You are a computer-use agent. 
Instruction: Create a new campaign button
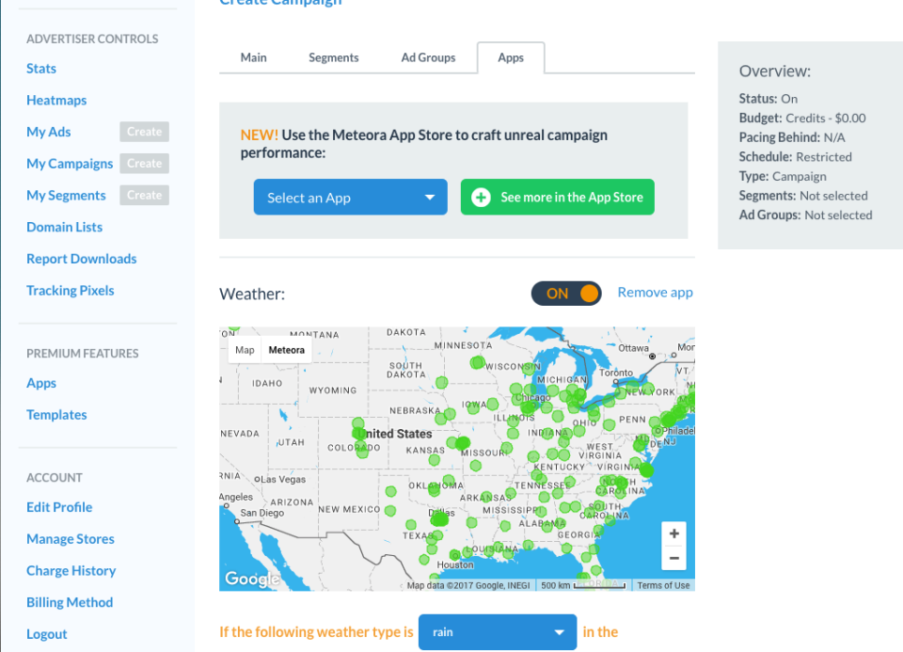(x=144, y=163)
